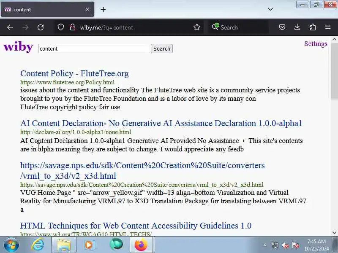Click muted volume tray icon
The height and width of the screenshot is (253, 338).
point(285,245)
